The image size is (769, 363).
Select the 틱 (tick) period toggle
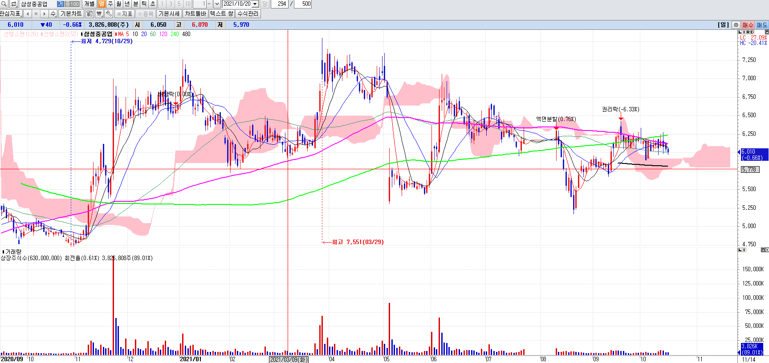click(144, 4)
